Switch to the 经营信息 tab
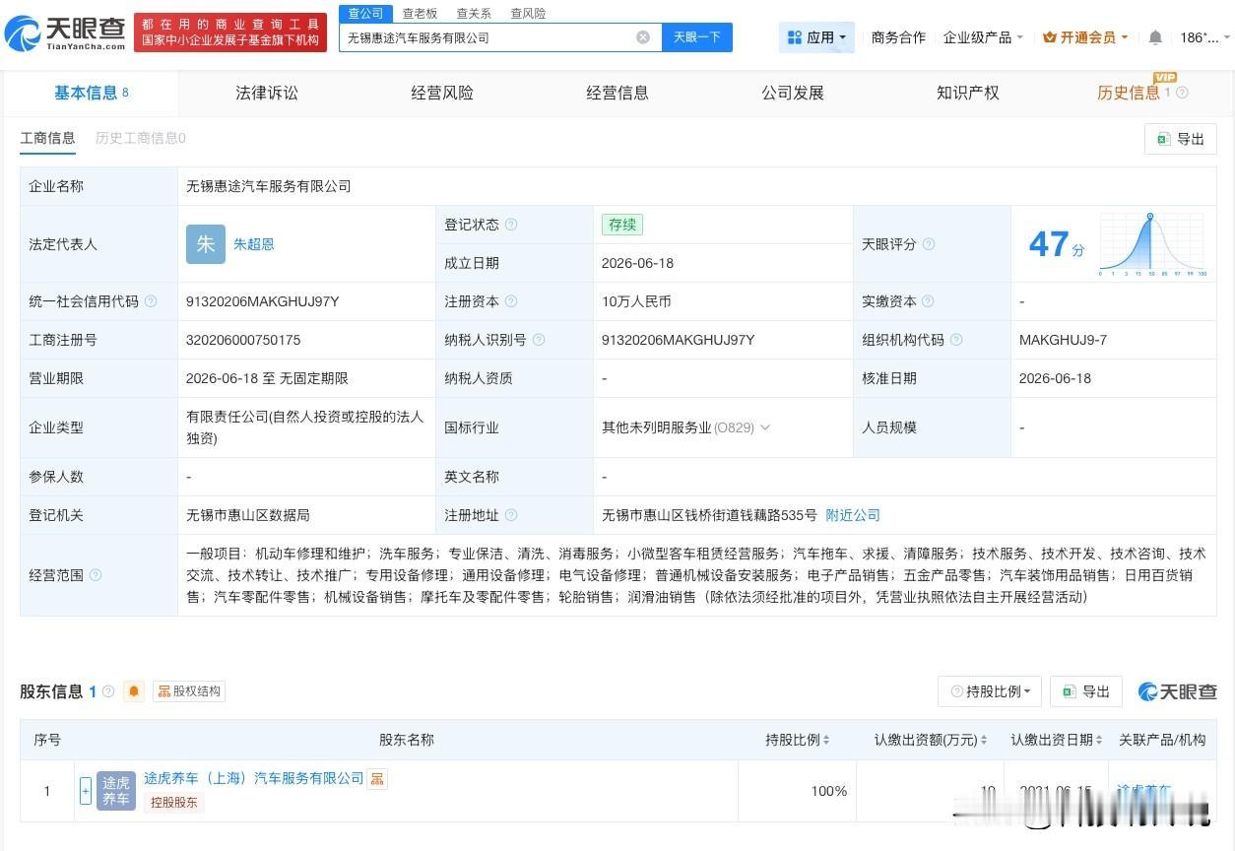Viewport: 1235px width, 851px height. (617, 93)
